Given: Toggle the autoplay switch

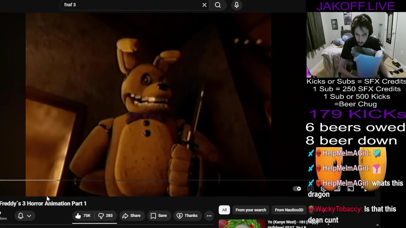Looking at the screenshot, I should tap(297, 189).
